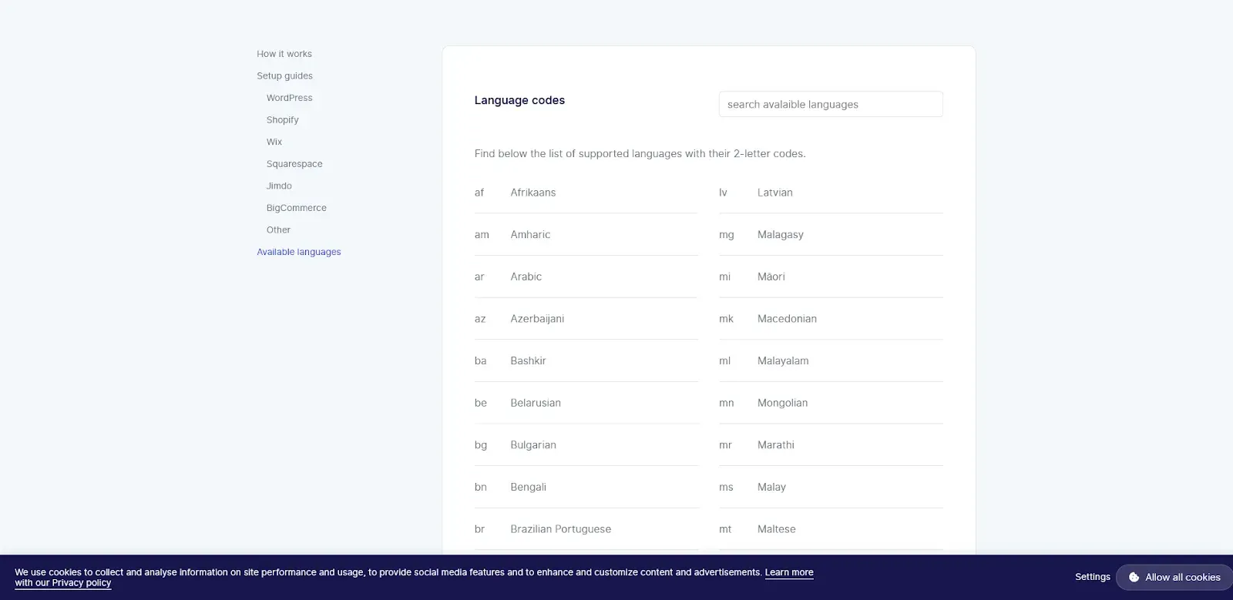Click the Available languages sidebar link

pyautogui.click(x=298, y=252)
